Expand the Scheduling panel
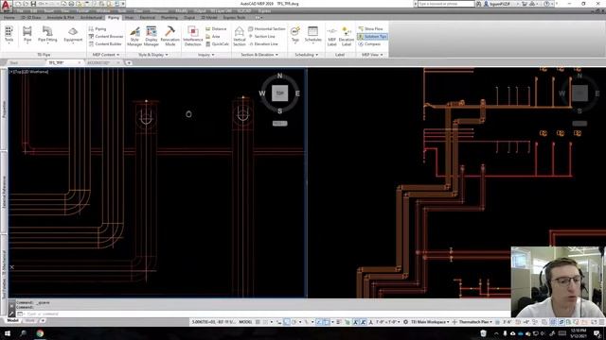Image resolution: width=606 pixels, height=340 pixels. 307,55
